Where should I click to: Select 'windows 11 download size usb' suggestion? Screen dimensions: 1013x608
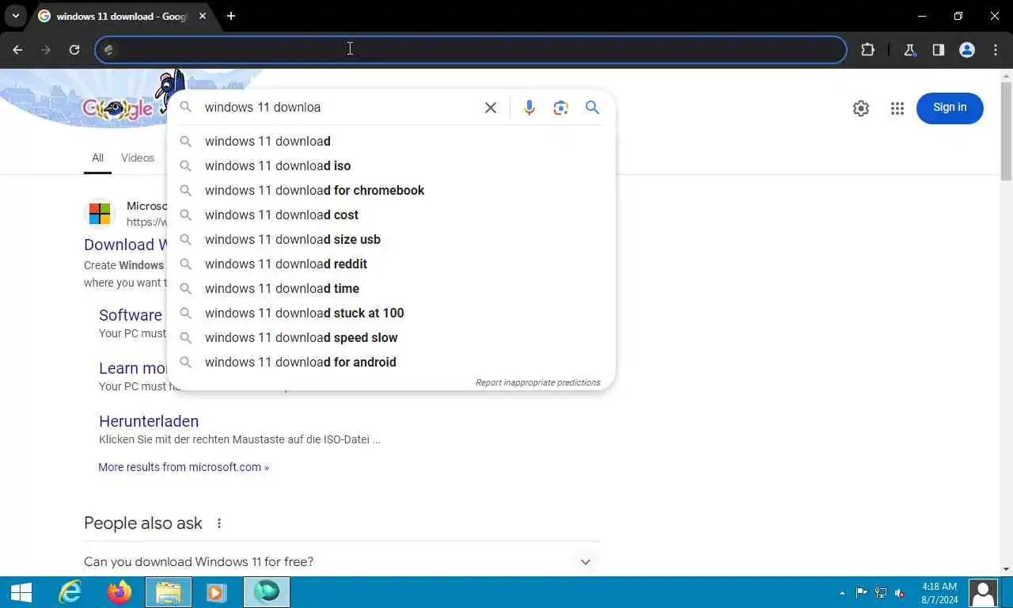391,239
